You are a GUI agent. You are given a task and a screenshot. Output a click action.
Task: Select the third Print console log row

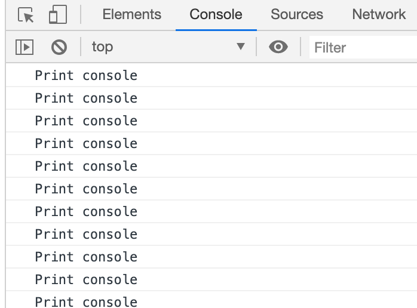click(211, 121)
